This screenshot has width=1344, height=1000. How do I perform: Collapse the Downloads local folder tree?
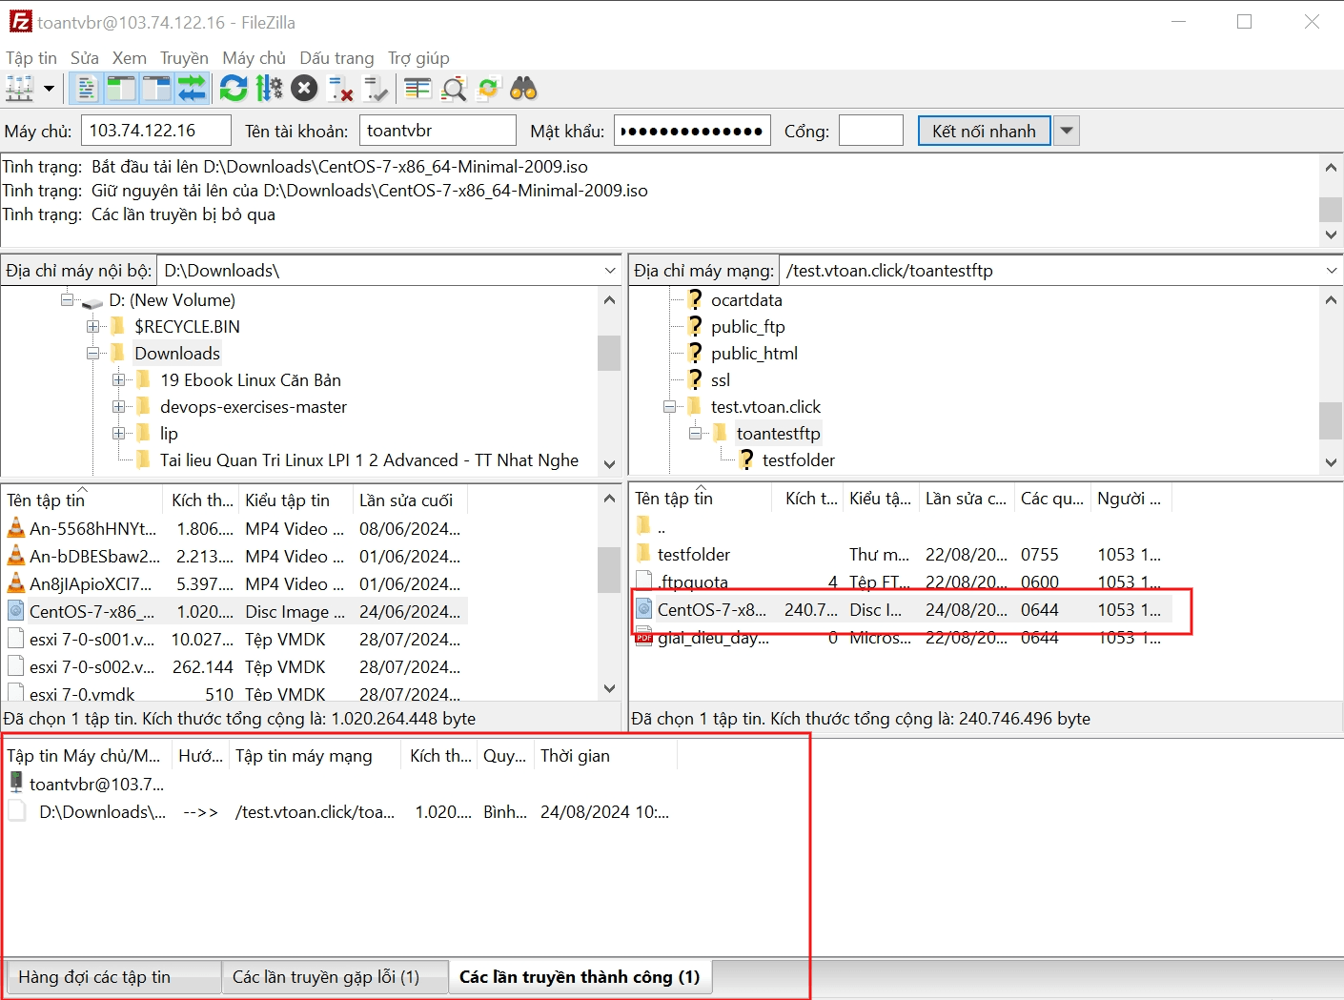(94, 353)
